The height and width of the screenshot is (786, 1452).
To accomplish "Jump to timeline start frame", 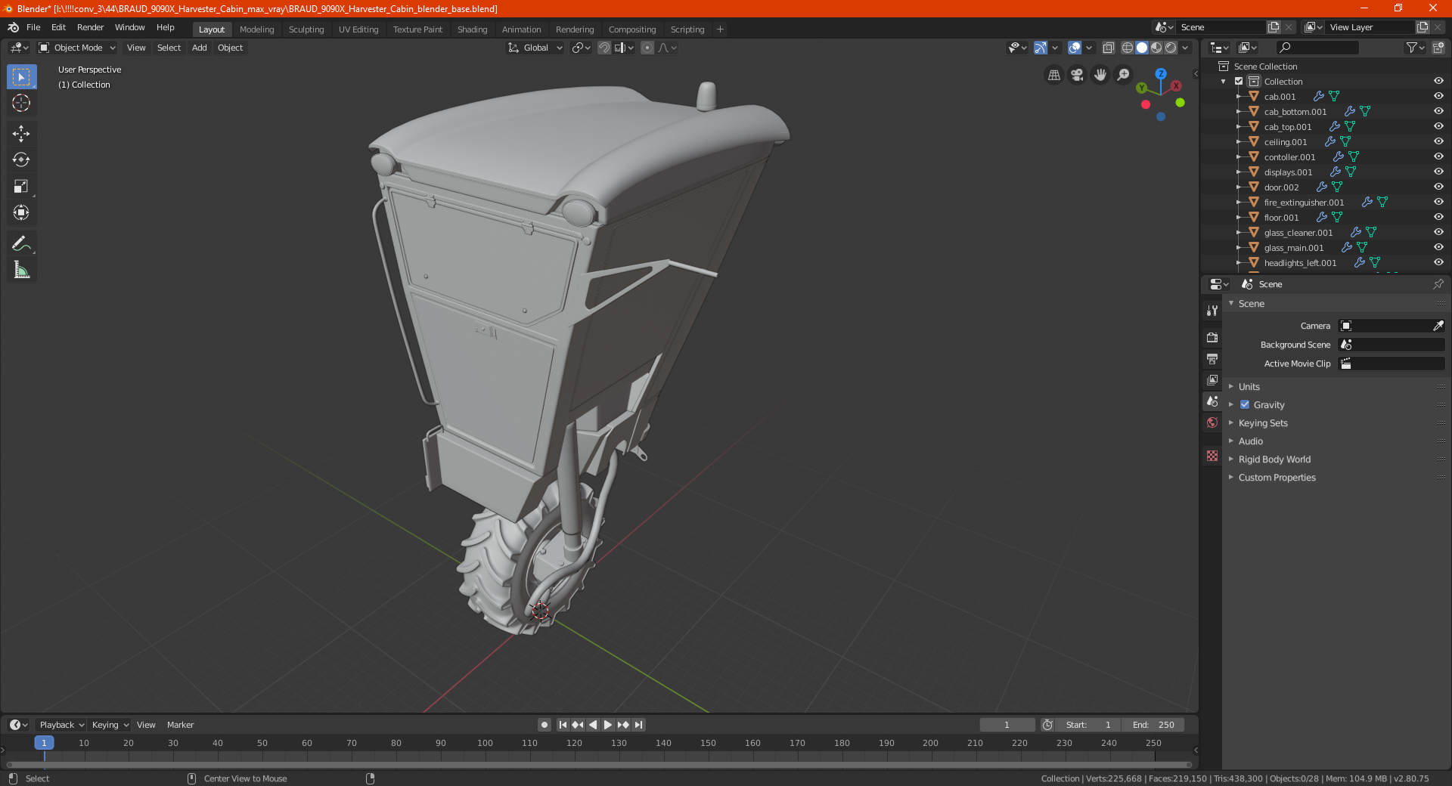I will pos(563,725).
